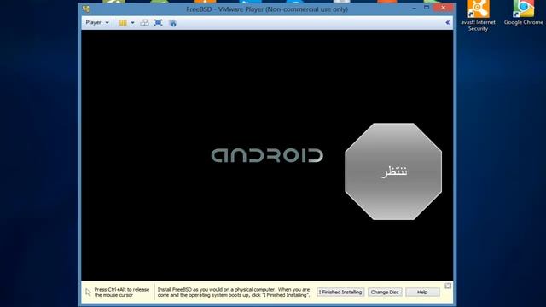The image size is (546, 307).
Task: Click Send Ctrl+Alt+Del toolbar icon
Action: pos(144,23)
